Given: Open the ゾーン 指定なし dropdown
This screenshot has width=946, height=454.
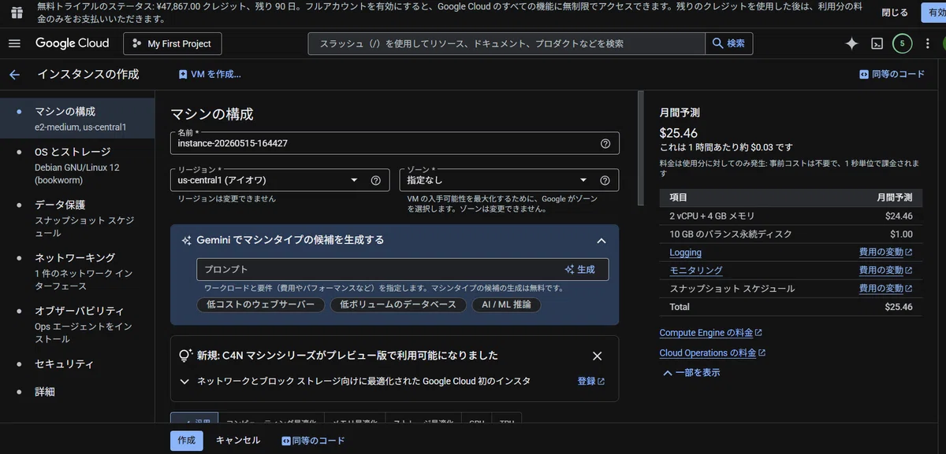Looking at the screenshot, I should pos(509,180).
